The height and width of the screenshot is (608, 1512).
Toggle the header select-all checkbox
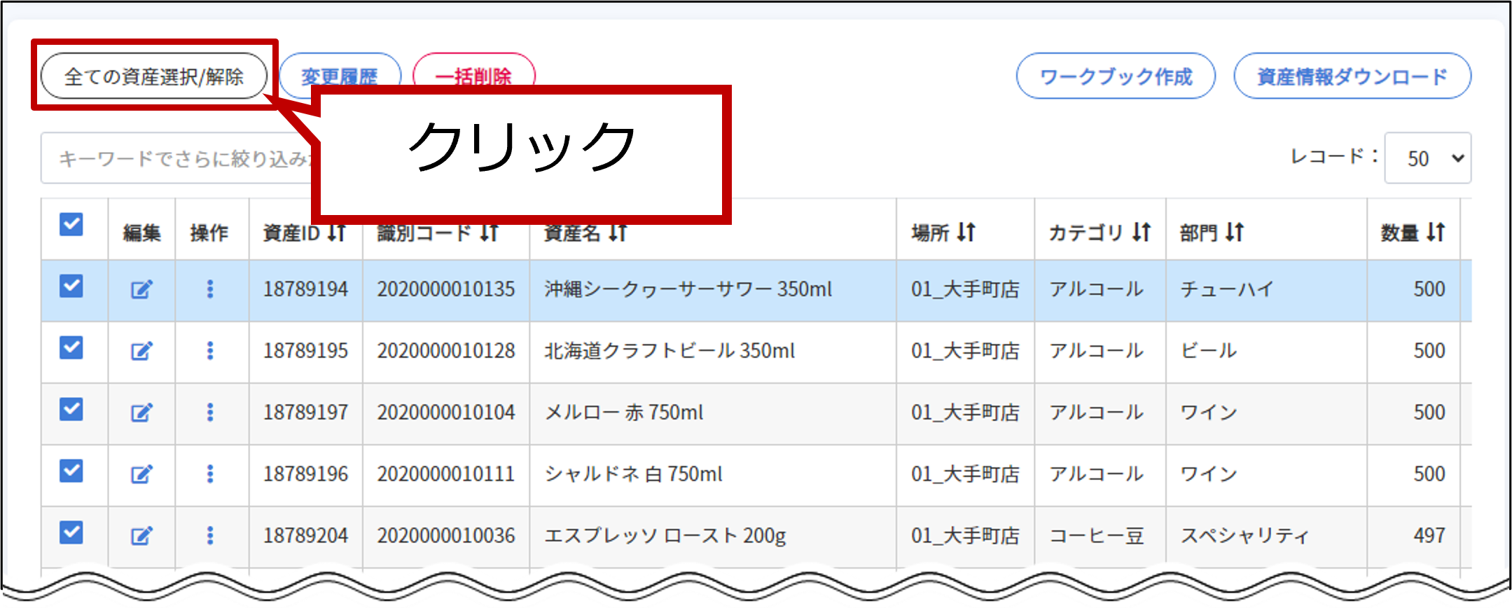(71, 225)
